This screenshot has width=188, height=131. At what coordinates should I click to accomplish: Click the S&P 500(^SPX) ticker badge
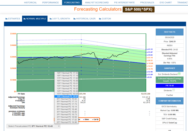click(139, 9)
